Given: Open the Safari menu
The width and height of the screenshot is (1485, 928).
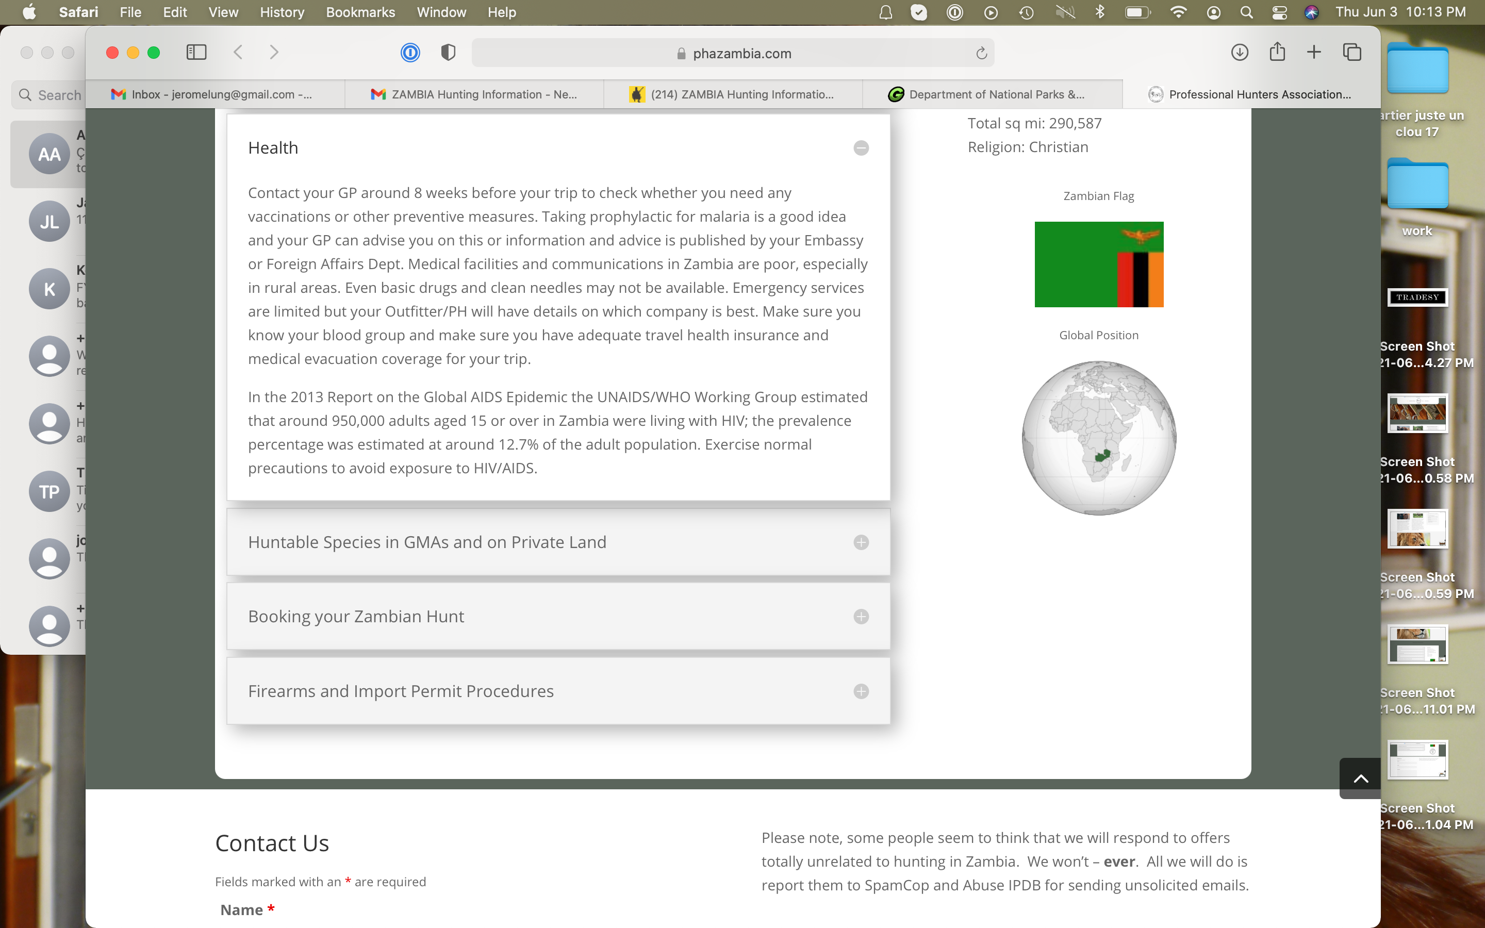Looking at the screenshot, I should [78, 12].
